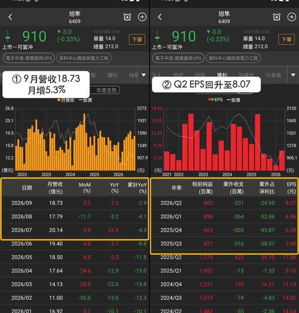
Task: Toggle the 年度走勢 yearly trend view
Action: click(105, 90)
